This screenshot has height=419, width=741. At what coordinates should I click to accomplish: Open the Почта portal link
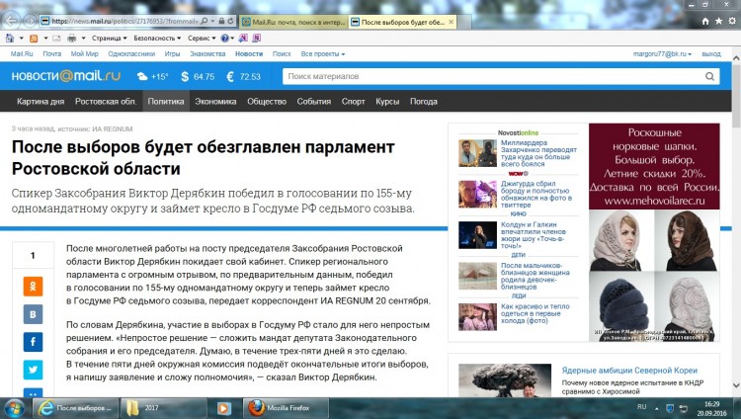pyautogui.click(x=52, y=54)
